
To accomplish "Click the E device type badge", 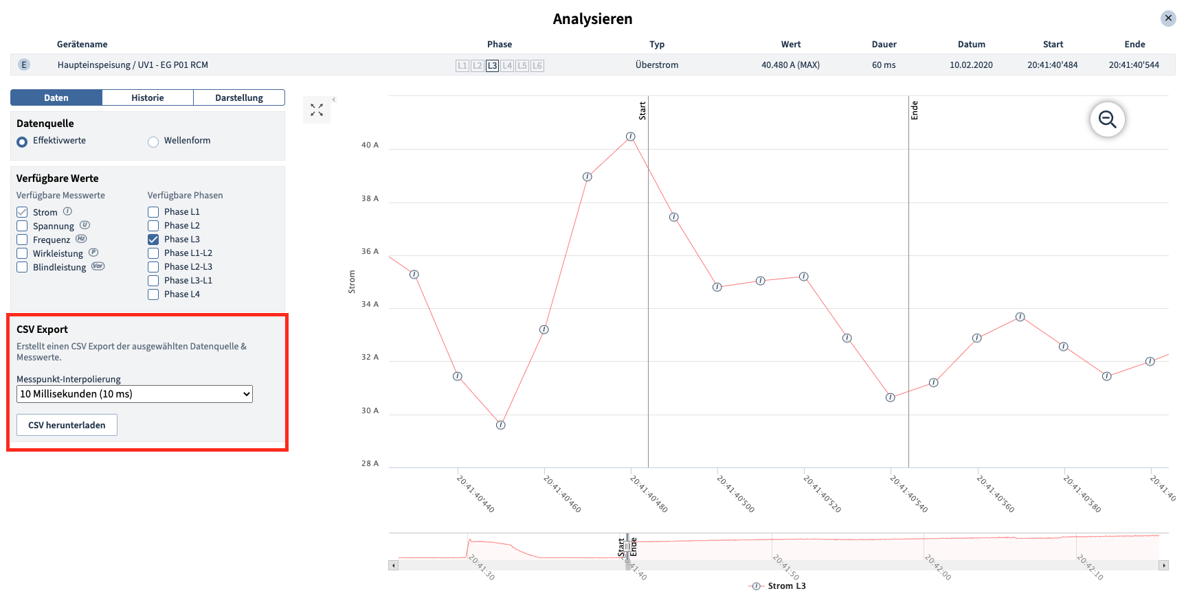I will coord(24,65).
